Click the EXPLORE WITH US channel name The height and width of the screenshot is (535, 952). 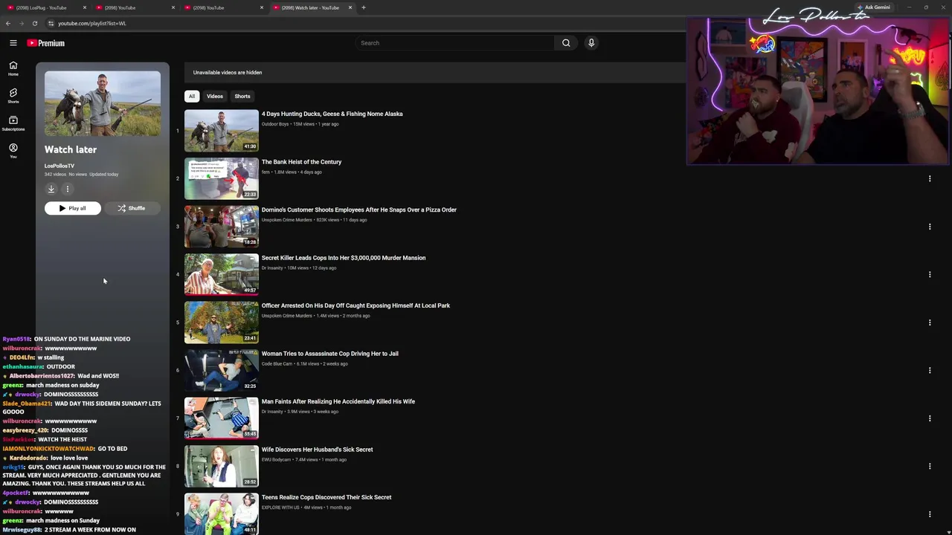point(281,508)
